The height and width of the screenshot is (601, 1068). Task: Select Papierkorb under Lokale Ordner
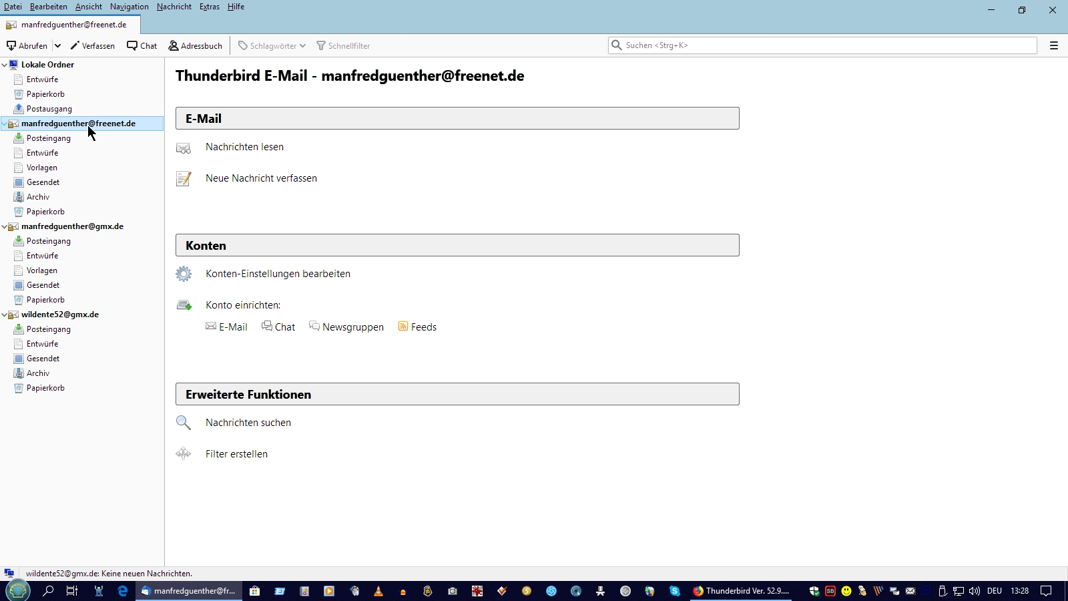coord(45,94)
